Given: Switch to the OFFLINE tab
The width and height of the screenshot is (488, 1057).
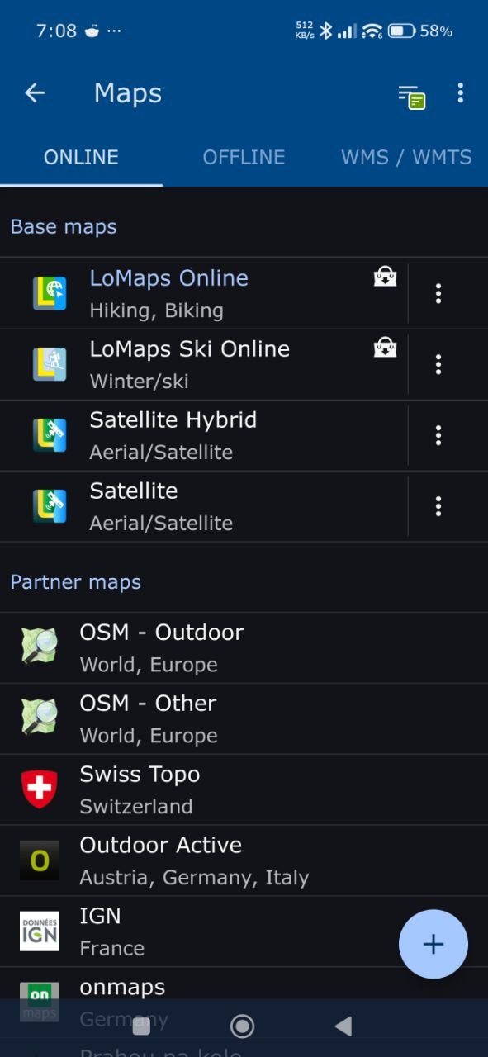Looking at the screenshot, I should (x=244, y=157).
